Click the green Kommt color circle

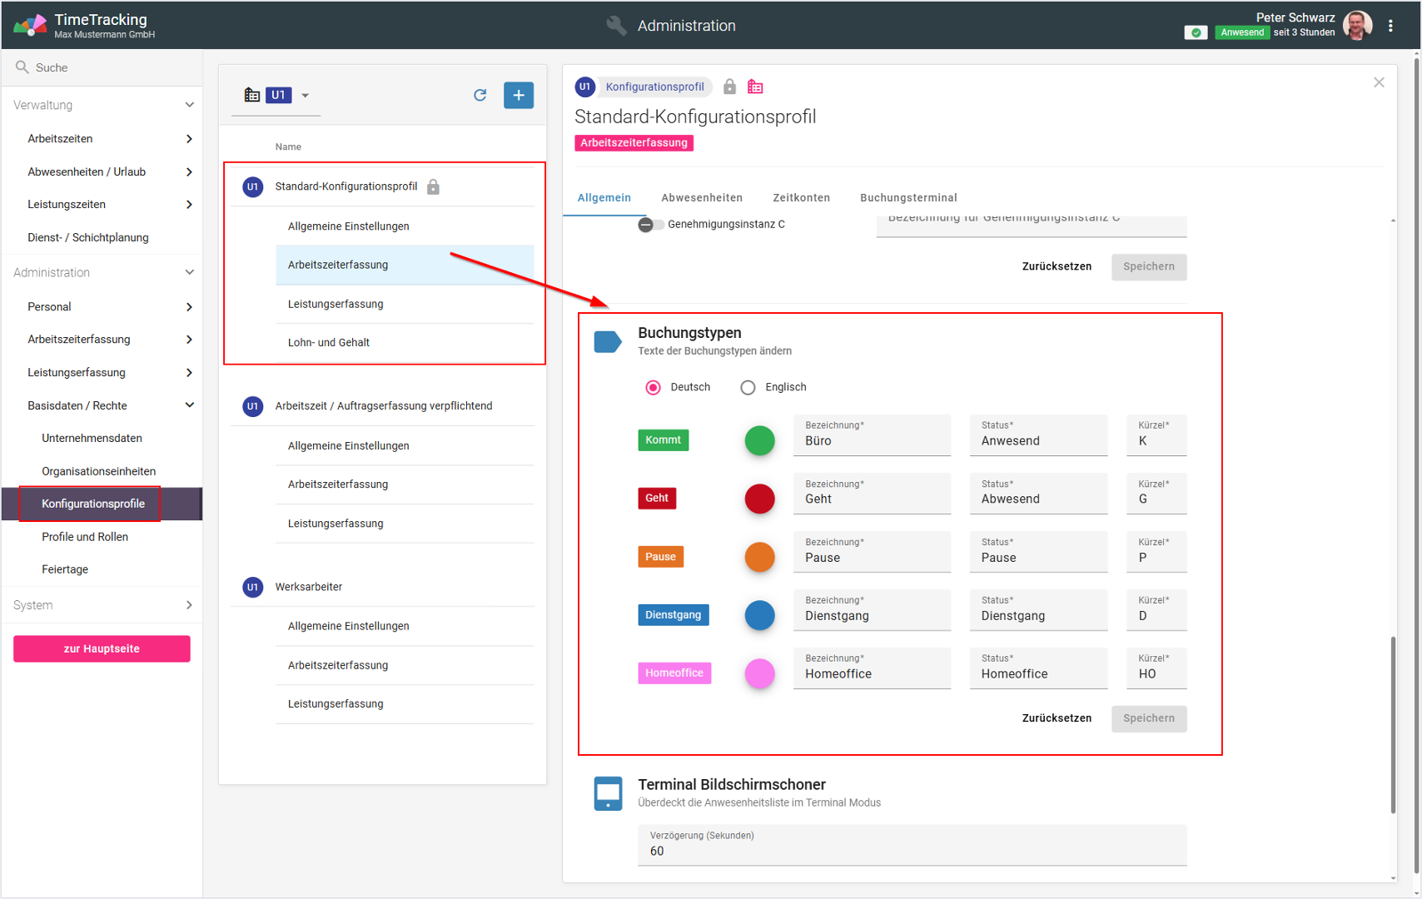759,440
